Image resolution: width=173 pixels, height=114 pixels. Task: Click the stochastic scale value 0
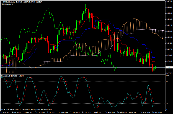(x=166, y=110)
